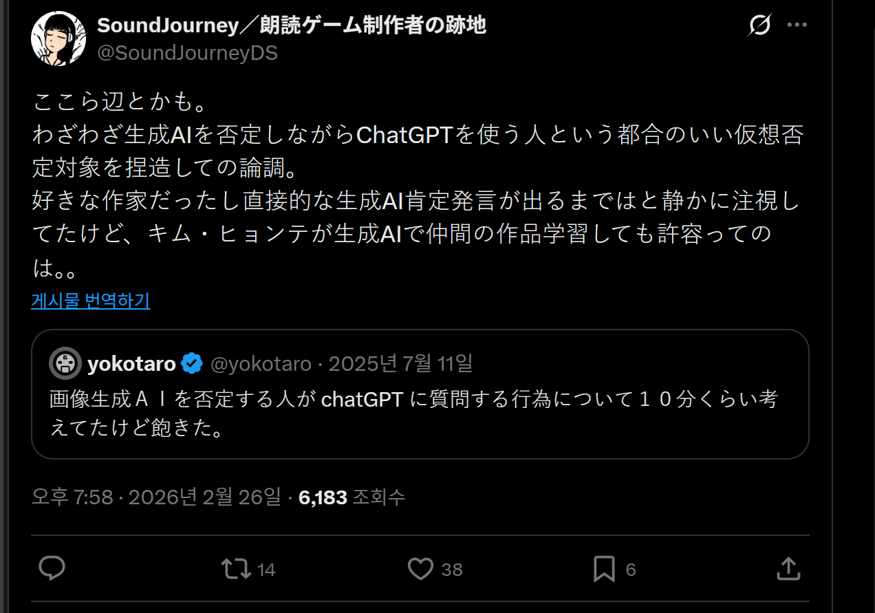875x613 pixels.
Task: Open the yokotaro name in the quoted post
Action: pyautogui.click(x=131, y=364)
